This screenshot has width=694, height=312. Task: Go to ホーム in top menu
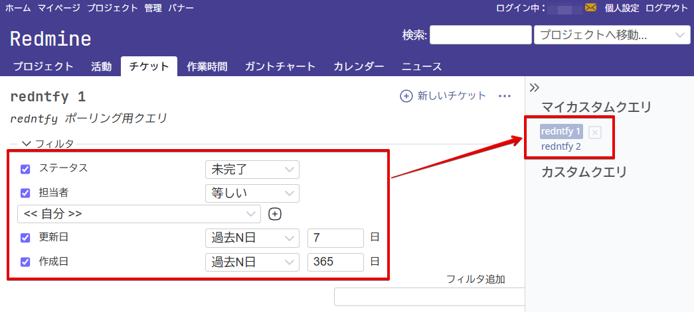click(18, 8)
